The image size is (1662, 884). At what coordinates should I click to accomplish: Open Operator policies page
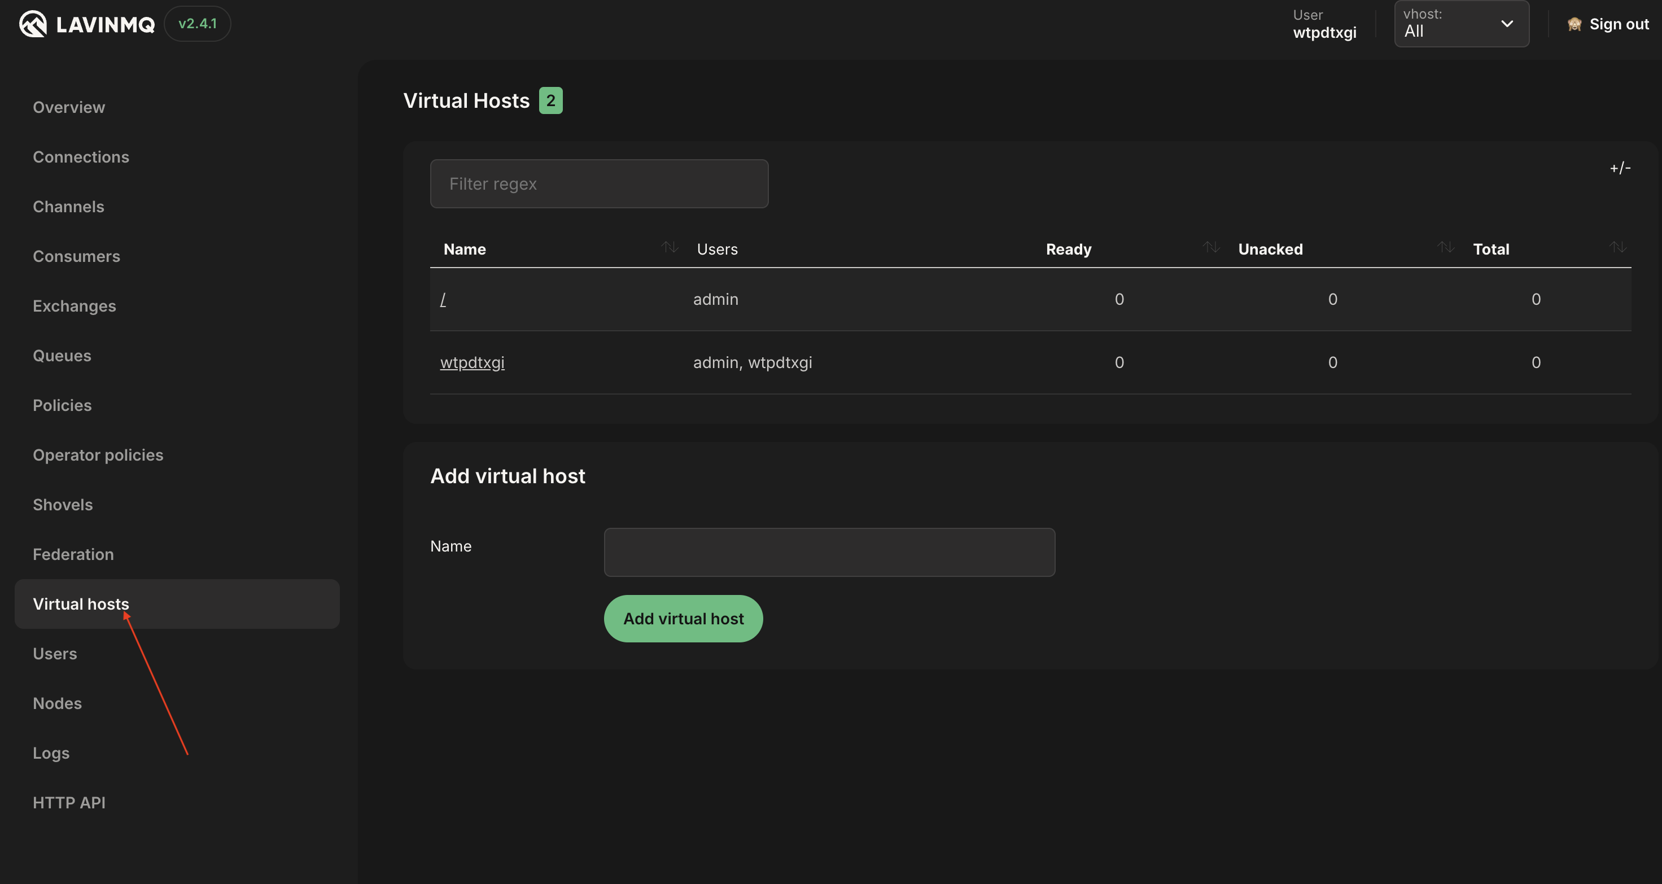(98, 455)
